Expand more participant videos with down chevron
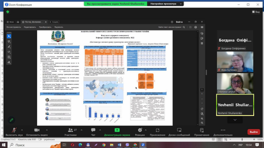 pyautogui.click(x=235, y=120)
